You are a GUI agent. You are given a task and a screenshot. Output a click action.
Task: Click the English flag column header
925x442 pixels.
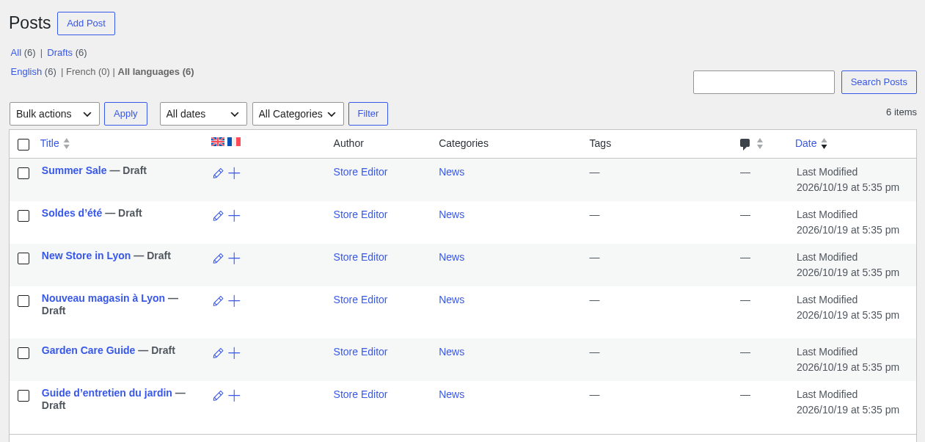point(218,142)
